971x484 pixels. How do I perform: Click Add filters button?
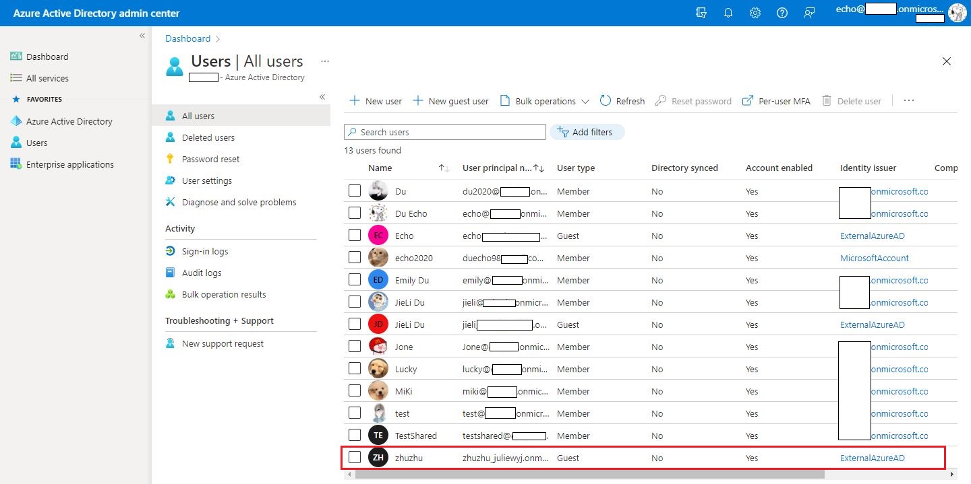(x=587, y=132)
